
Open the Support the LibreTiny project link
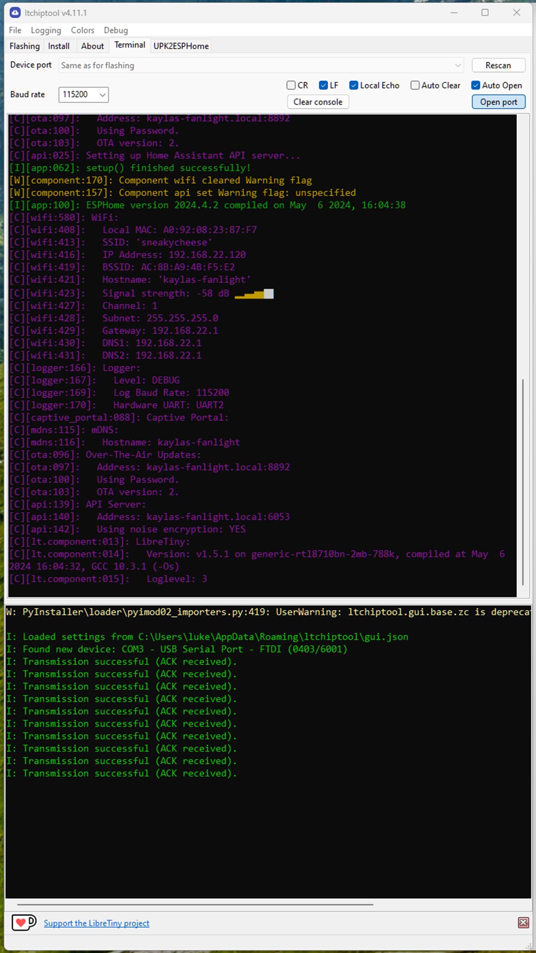[x=97, y=923]
